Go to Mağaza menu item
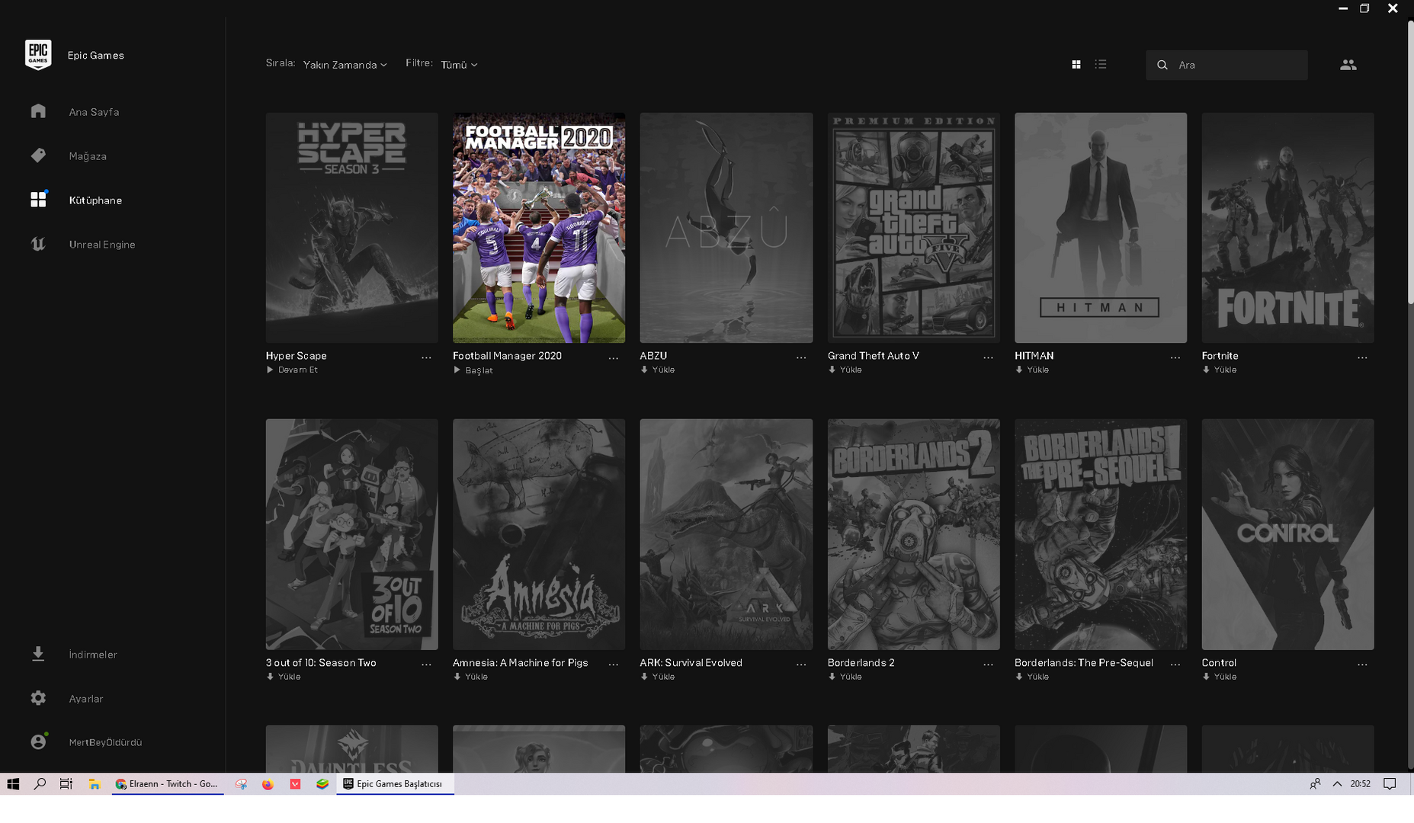 (x=88, y=156)
